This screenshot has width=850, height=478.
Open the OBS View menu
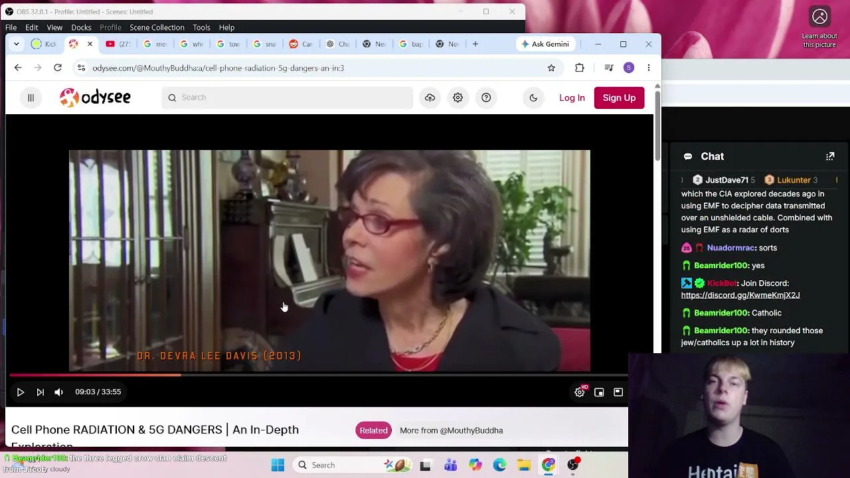click(54, 27)
